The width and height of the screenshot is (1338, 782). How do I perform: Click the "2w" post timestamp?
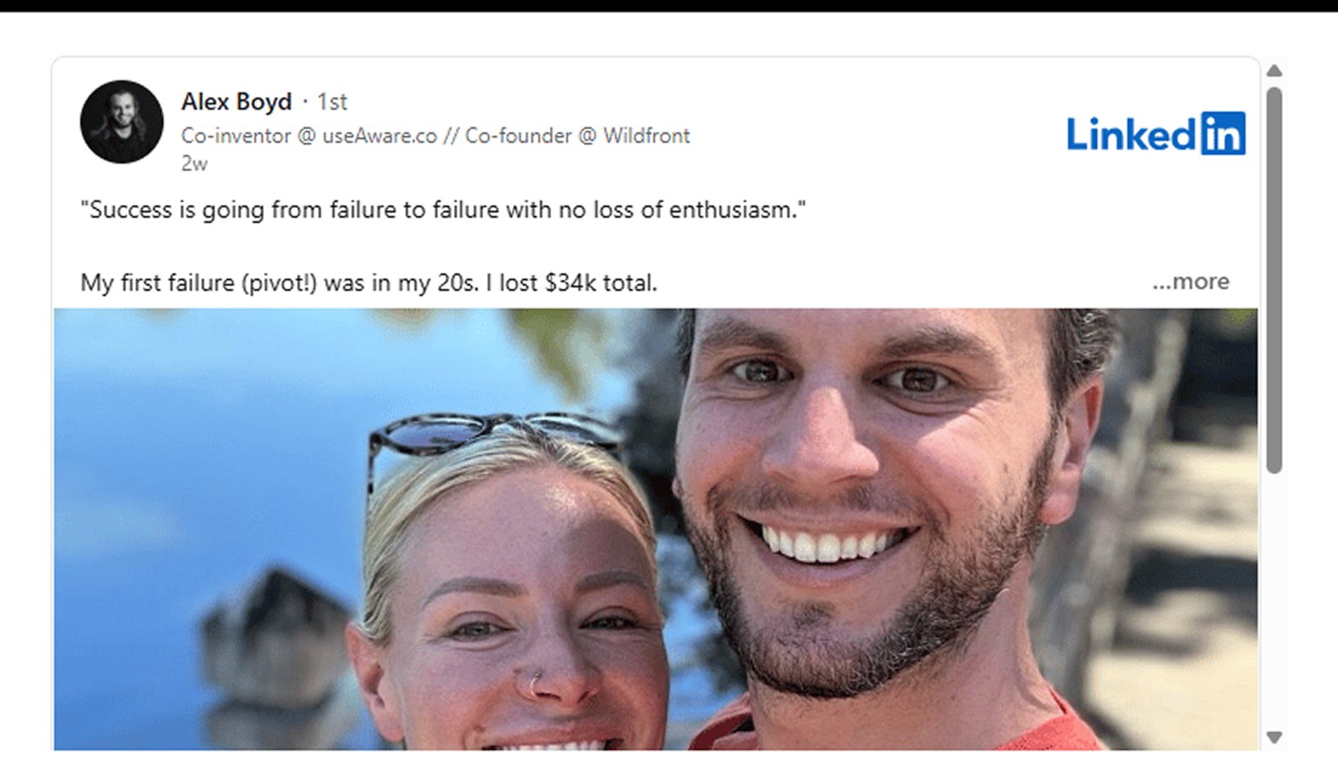(x=194, y=163)
